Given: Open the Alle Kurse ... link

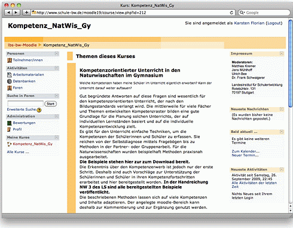Looking at the screenshot, I should point(18,152).
